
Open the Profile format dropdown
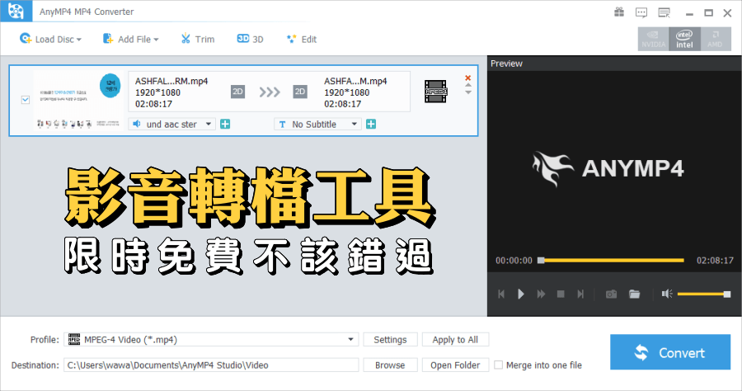coord(211,339)
